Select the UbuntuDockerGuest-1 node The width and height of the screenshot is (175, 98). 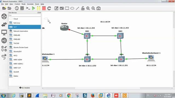point(151,59)
